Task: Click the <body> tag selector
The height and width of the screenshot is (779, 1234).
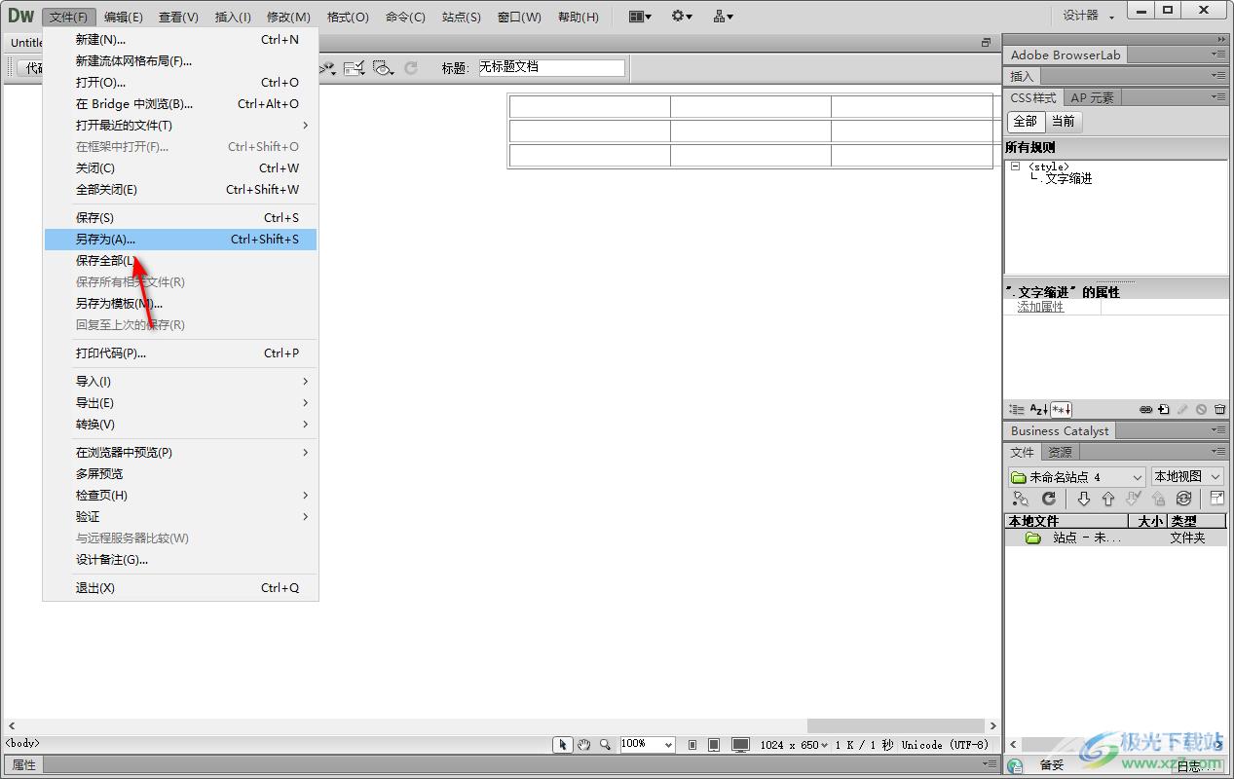Action: (22, 743)
